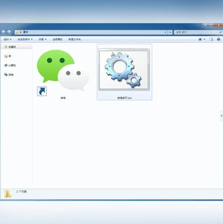Close the Explorer window
Image resolution: width=223 pixels, height=224 pixels.
pos(218,25)
